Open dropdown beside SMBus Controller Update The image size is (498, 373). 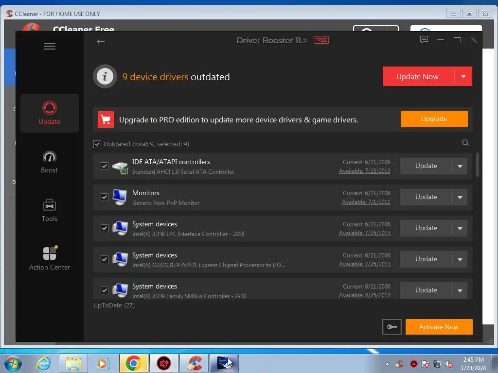point(460,290)
